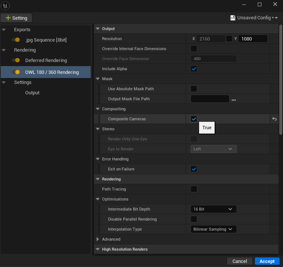Click the browse ellipsis for Output Mask File Path
283x267 pixels.
pyautogui.click(x=234, y=99)
